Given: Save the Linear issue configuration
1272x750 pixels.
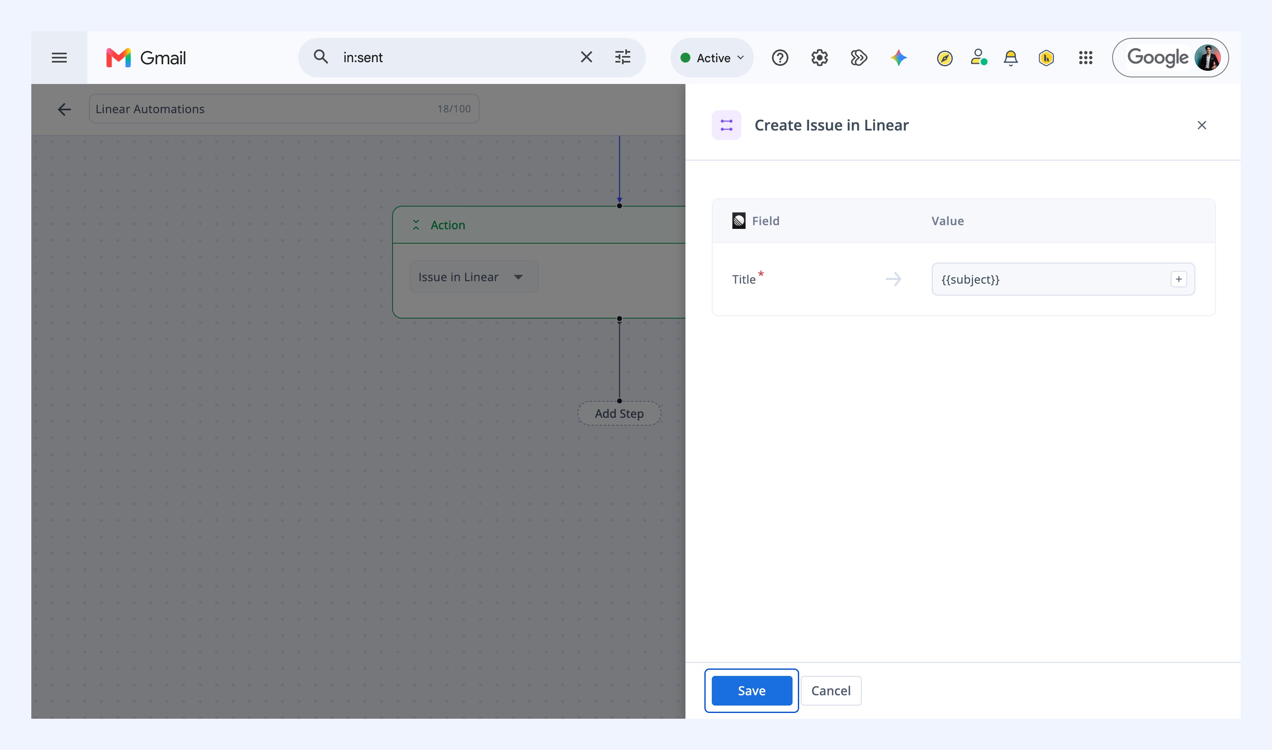Looking at the screenshot, I should [x=752, y=690].
